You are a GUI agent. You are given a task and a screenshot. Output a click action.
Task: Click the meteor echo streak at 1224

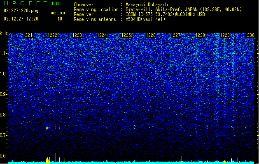[x=106, y=128]
